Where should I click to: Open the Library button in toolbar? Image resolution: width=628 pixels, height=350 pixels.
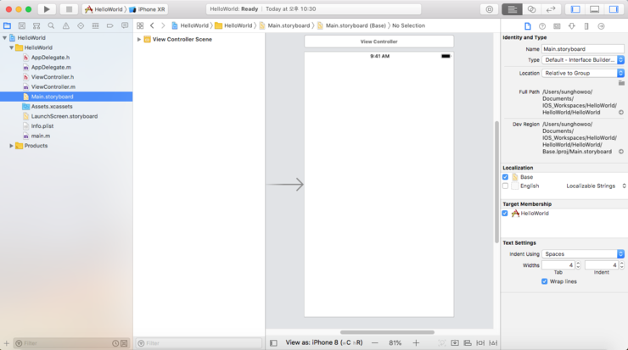489,9
